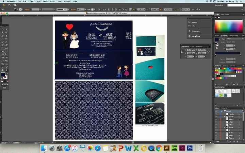Click Delete Selection trash in Layers panel
The height and width of the screenshot is (153, 245).
click(241, 141)
